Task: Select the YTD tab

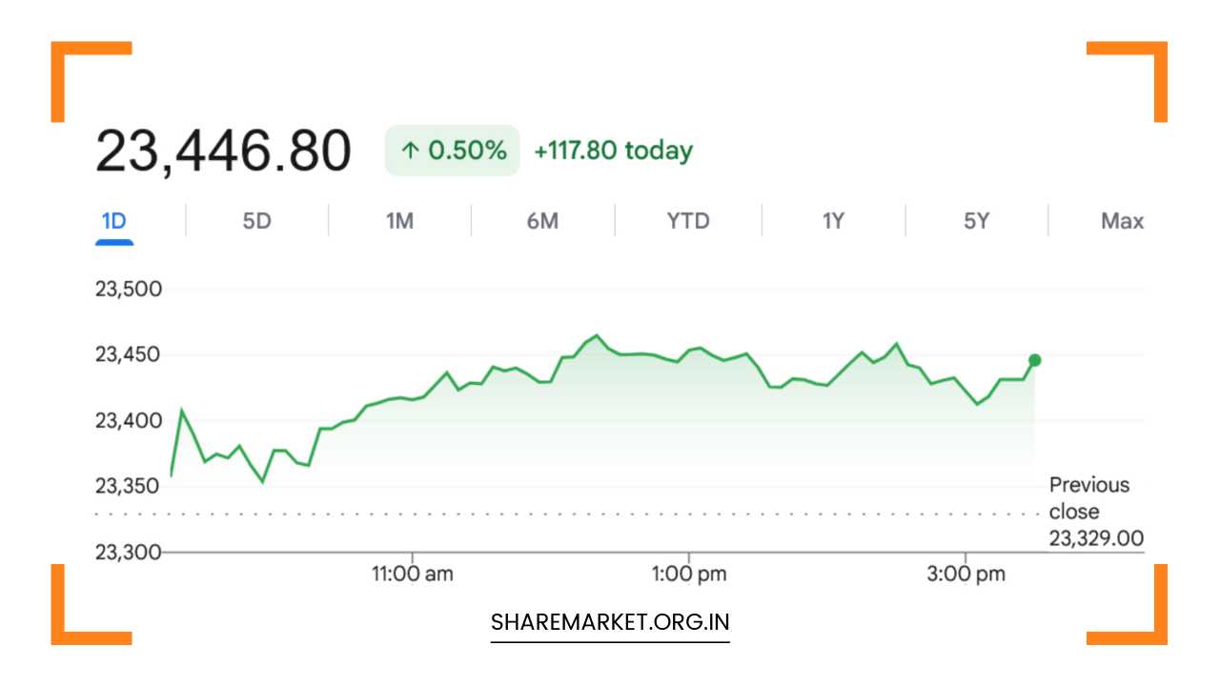Action: pyautogui.click(x=688, y=221)
